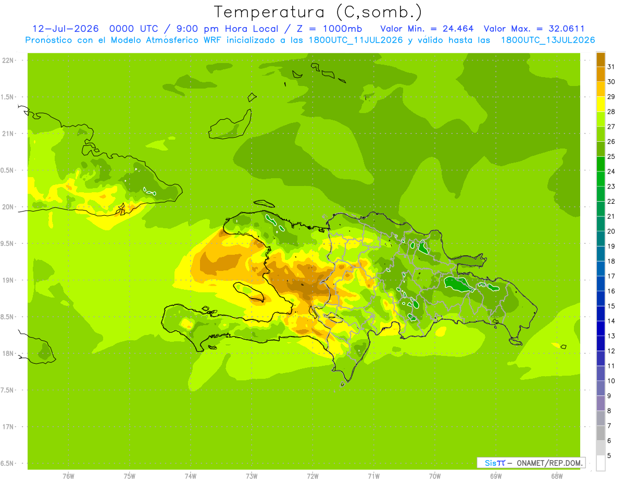Click legend value "20" on the color bar

tap(611, 231)
